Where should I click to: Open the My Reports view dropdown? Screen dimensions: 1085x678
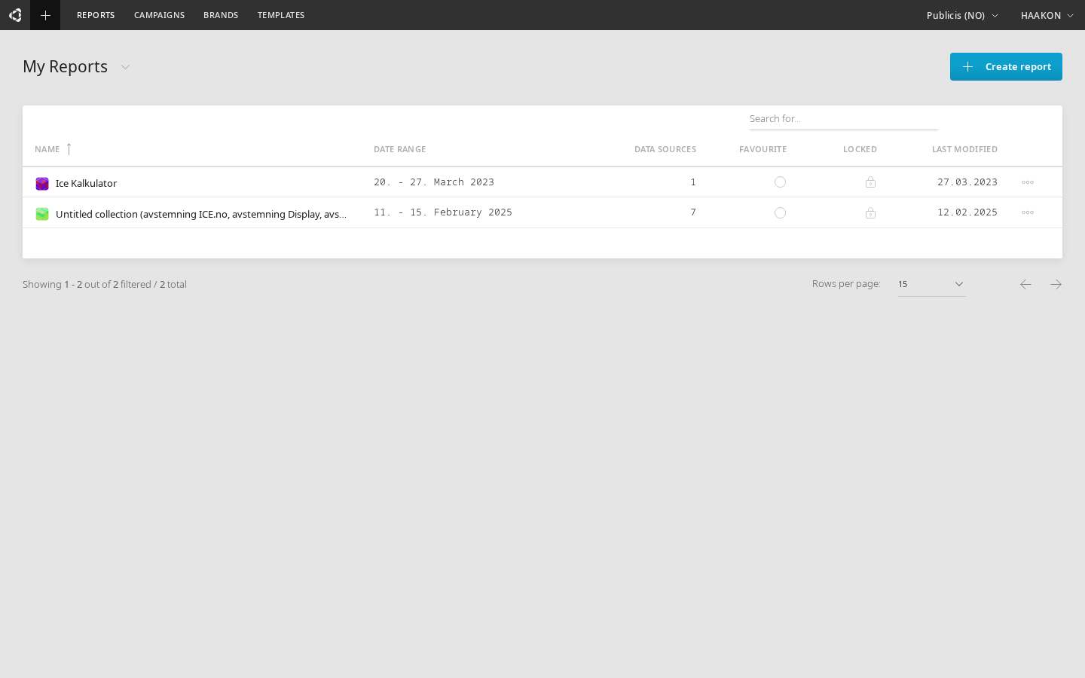click(x=125, y=67)
